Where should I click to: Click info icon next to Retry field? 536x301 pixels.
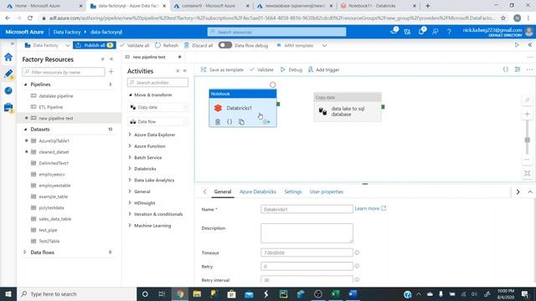point(357,266)
